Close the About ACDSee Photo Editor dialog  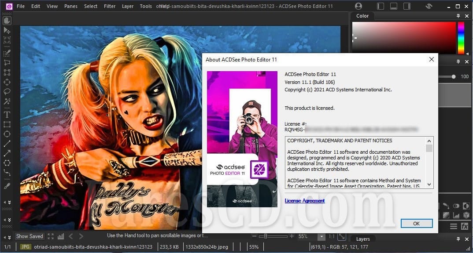[x=431, y=59]
